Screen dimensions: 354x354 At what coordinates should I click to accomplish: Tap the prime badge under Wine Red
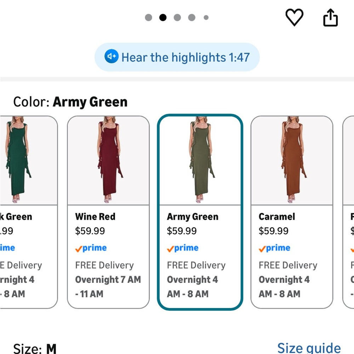pyautogui.click(x=91, y=248)
